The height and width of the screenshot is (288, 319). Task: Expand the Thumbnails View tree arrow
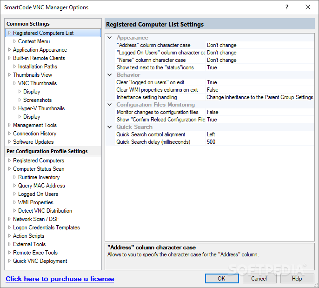pos(9,75)
